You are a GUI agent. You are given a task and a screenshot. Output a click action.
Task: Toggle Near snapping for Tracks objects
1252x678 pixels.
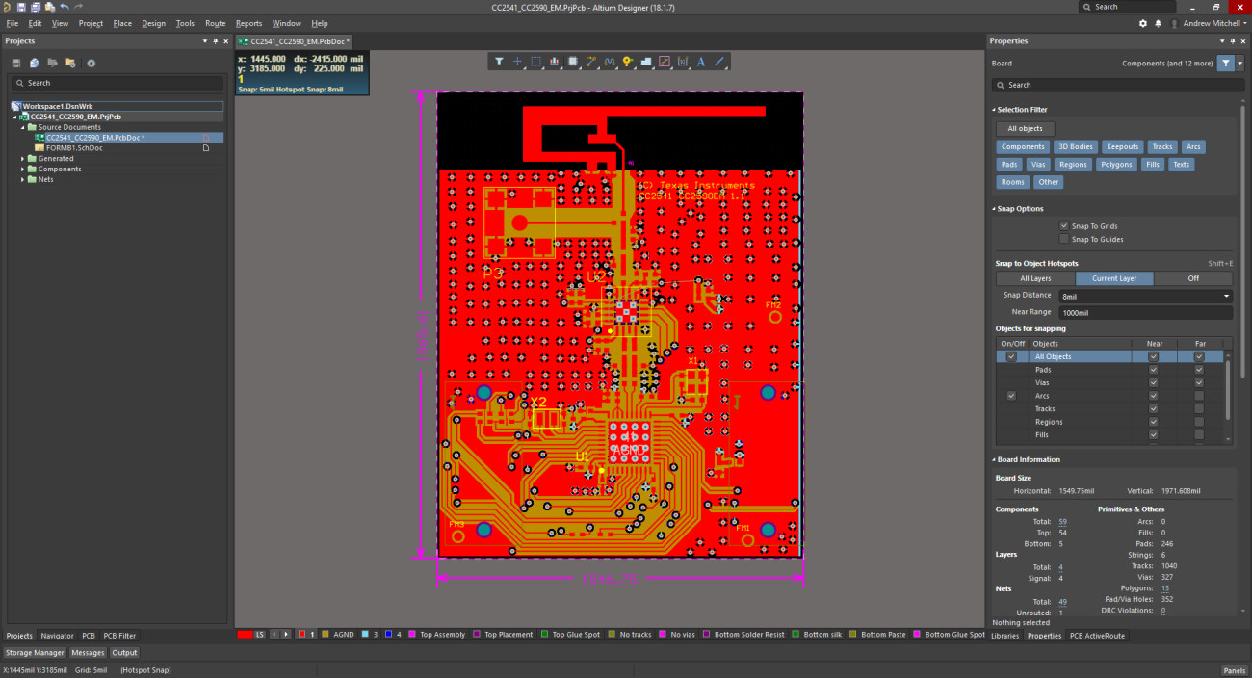(1153, 408)
